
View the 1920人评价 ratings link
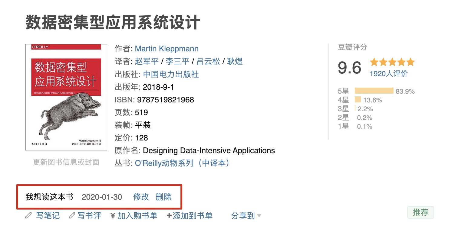pyautogui.click(x=389, y=73)
